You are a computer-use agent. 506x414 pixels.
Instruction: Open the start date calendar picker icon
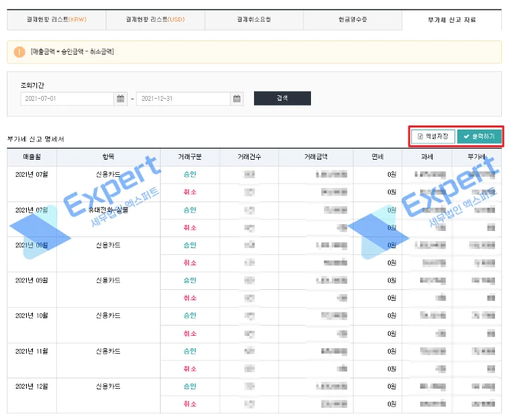pyautogui.click(x=121, y=99)
